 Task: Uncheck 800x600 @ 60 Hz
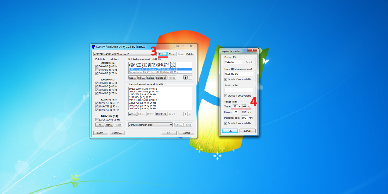pos(97,86)
